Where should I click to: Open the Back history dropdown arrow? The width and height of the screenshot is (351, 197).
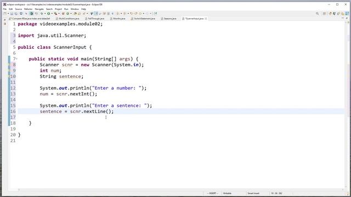point(144,14)
